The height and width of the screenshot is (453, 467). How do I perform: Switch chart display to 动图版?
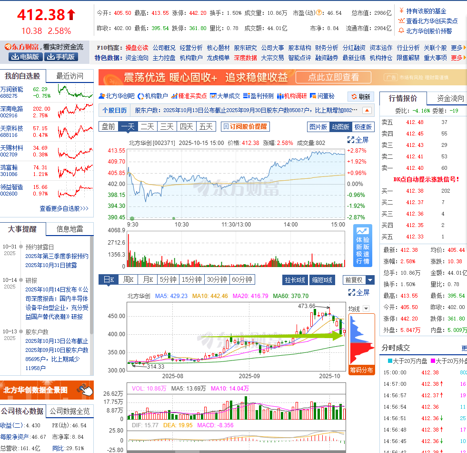coord(340,127)
